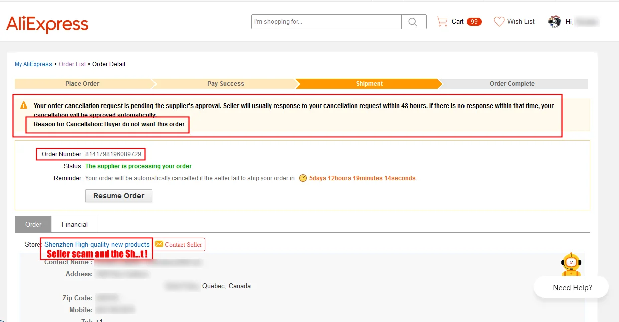Click the 5days 12hours countdown text
Viewport: 619px width, 322px height.
coord(362,178)
